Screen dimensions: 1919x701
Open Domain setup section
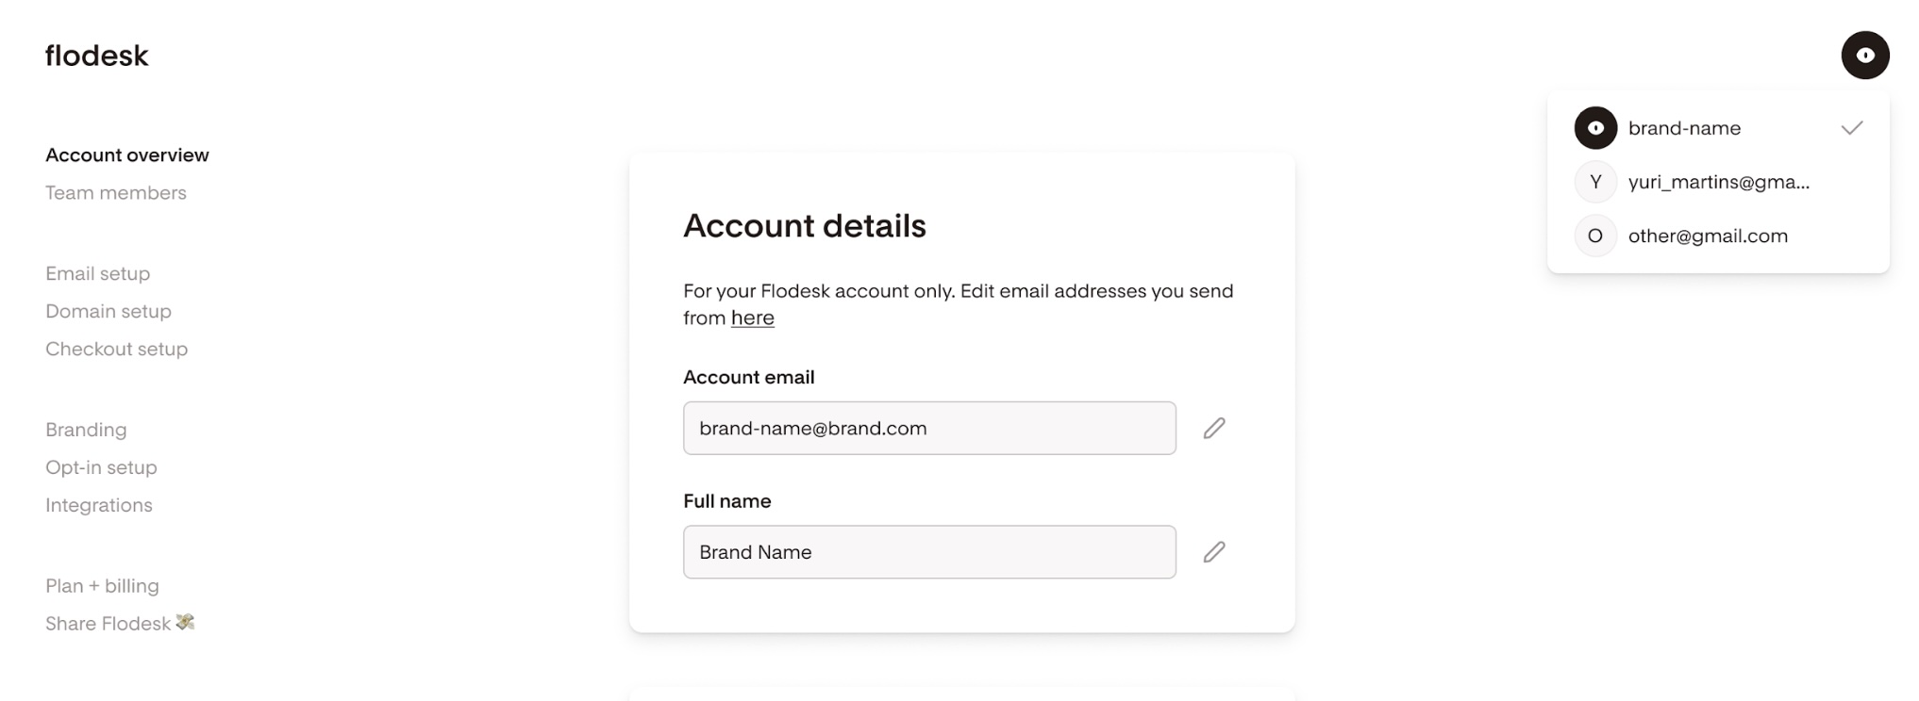click(x=108, y=311)
